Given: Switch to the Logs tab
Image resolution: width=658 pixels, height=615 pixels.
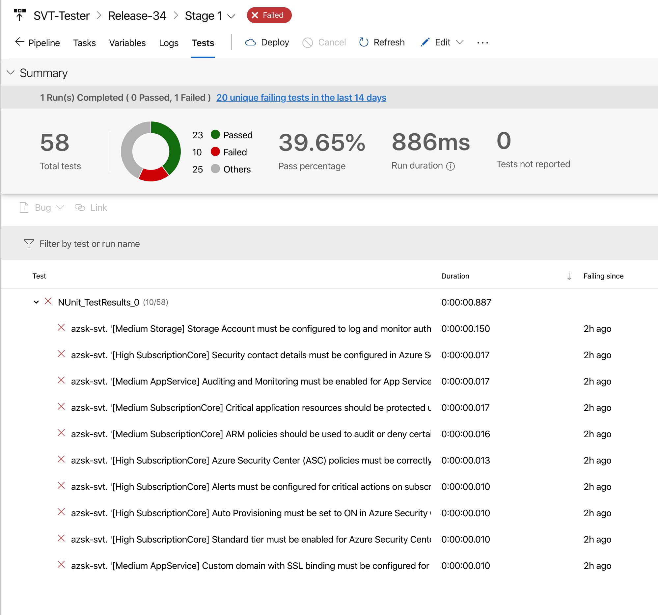Looking at the screenshot, I should pos(169,43).
